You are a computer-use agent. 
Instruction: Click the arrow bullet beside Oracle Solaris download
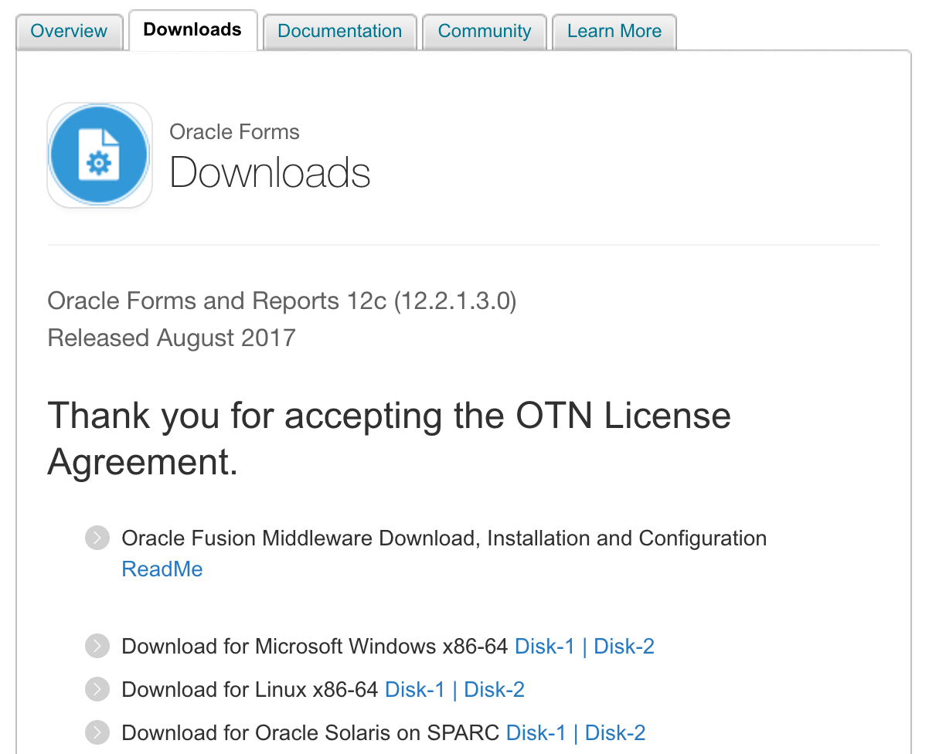tap(97, 732)
